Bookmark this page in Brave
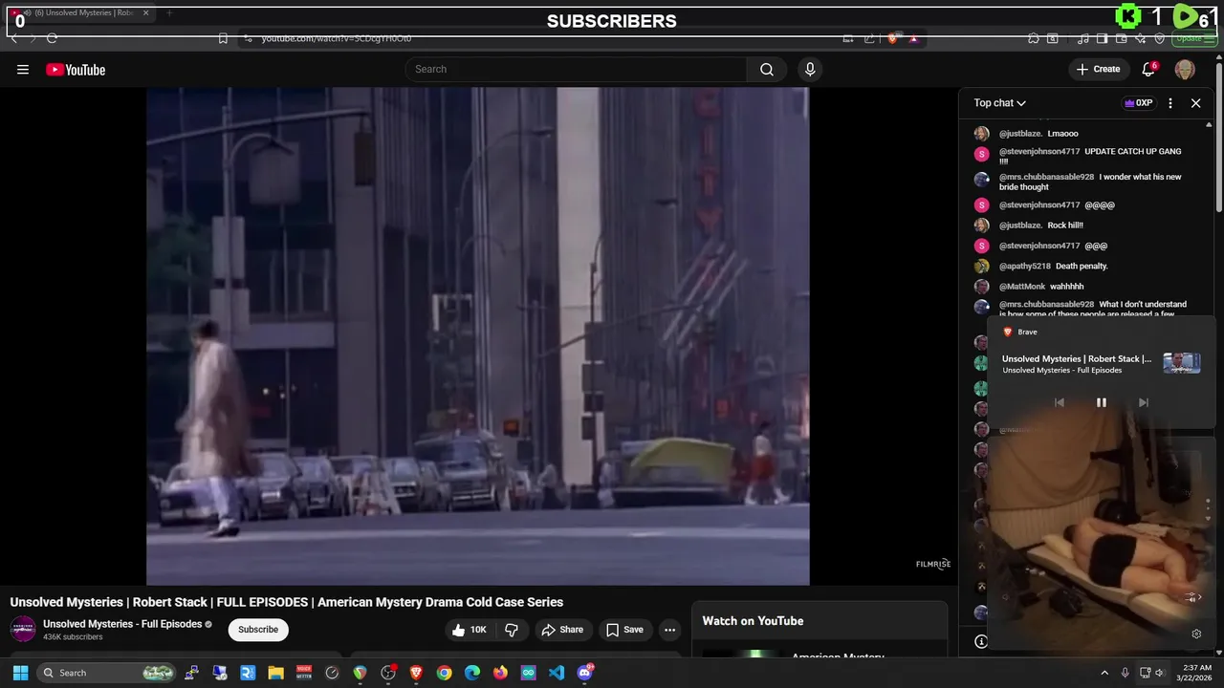Screen dimensions: 1224x688 click(x=223, y=38)
